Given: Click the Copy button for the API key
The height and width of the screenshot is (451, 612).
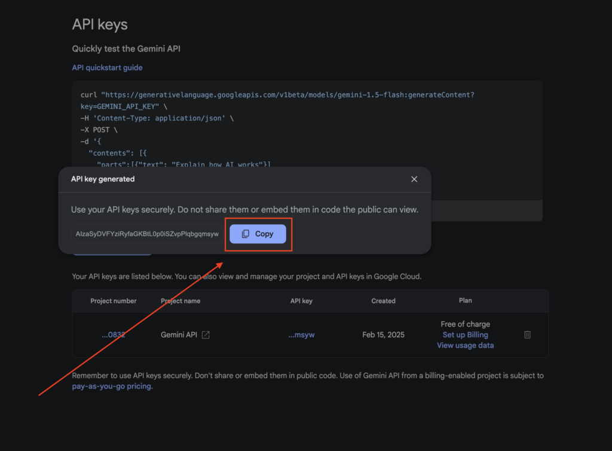Looking at the screenshot, I should [x=258, y=234].
